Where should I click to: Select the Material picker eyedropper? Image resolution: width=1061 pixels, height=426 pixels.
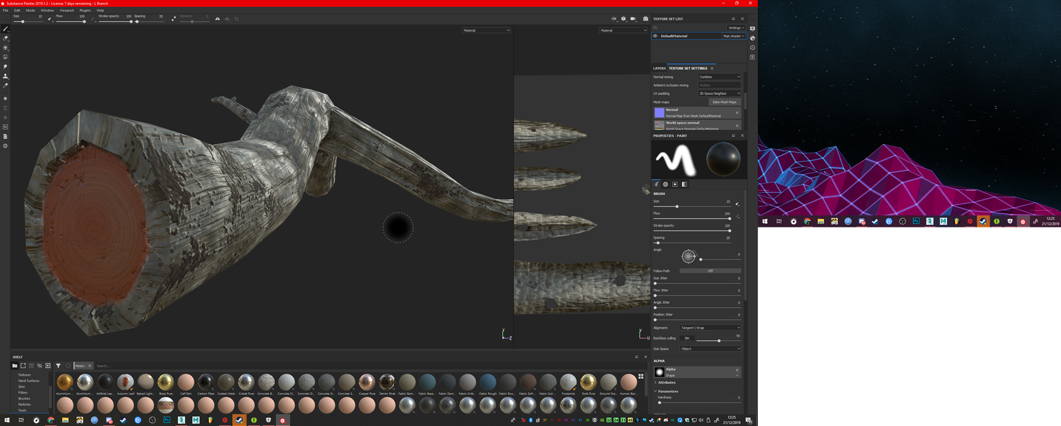pos(5,85)
